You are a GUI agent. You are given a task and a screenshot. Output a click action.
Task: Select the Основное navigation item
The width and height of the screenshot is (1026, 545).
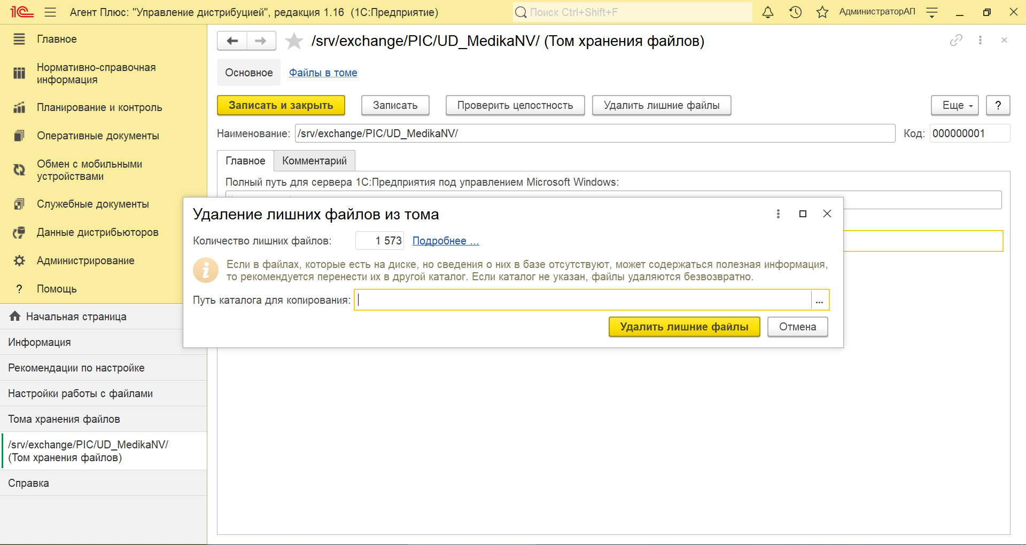248,73
